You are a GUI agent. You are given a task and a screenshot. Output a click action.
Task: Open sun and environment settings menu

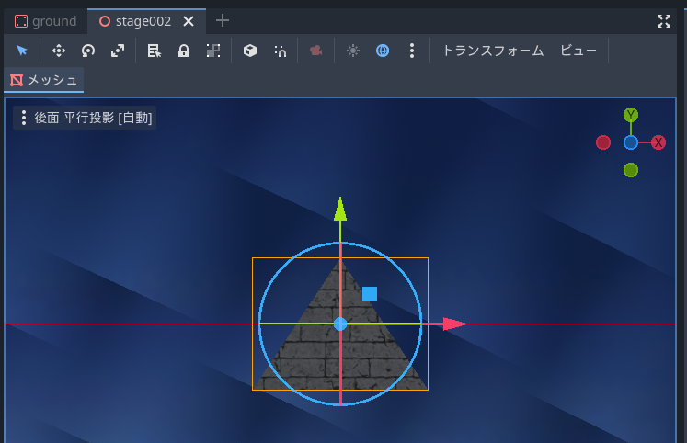412,51
